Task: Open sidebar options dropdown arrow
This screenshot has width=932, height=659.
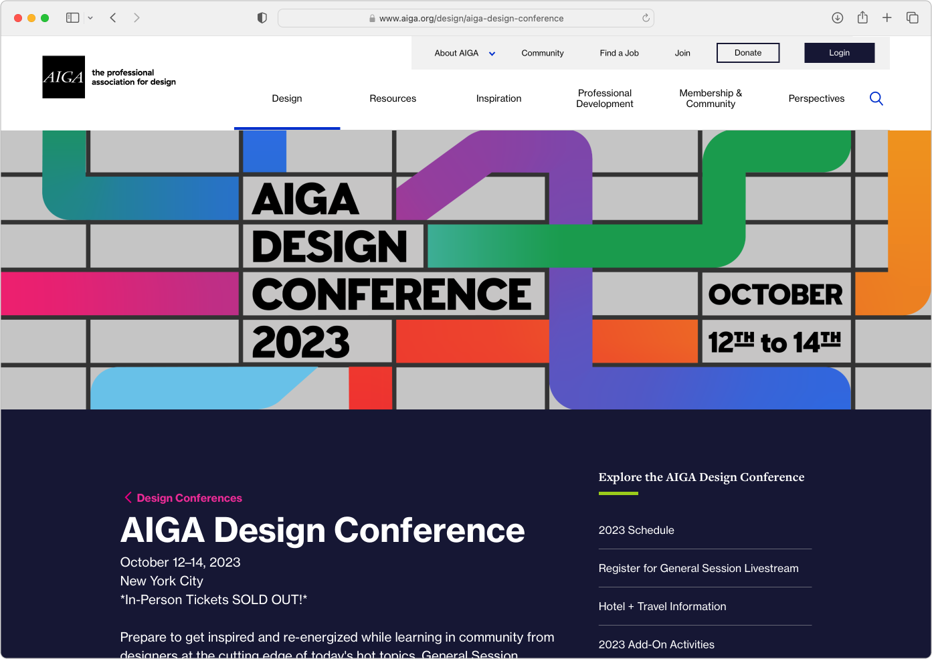Action: click(x=90, y=18)
